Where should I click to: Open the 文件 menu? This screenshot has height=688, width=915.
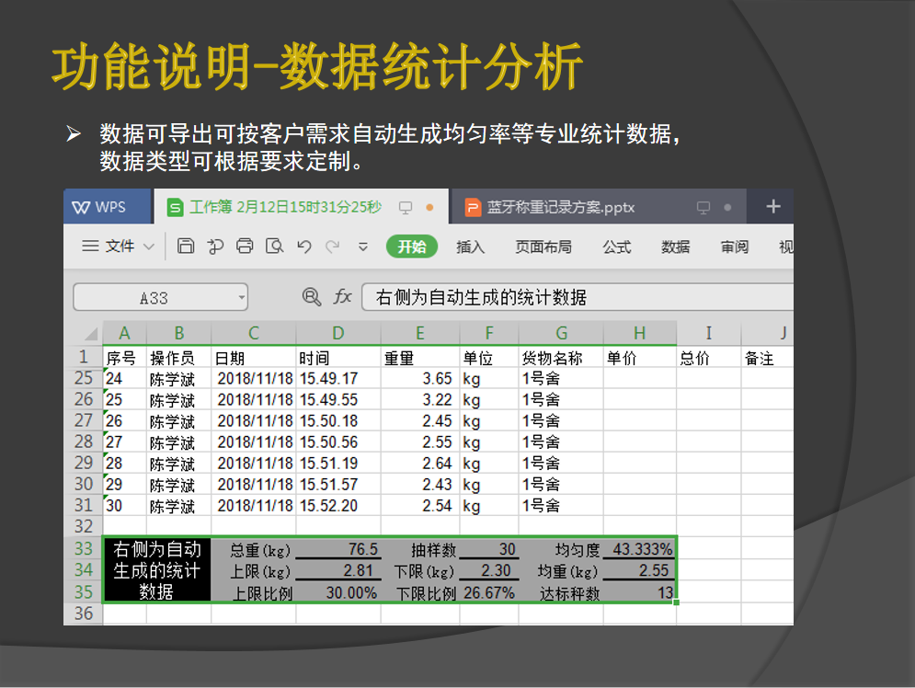[x=120, y=247]
